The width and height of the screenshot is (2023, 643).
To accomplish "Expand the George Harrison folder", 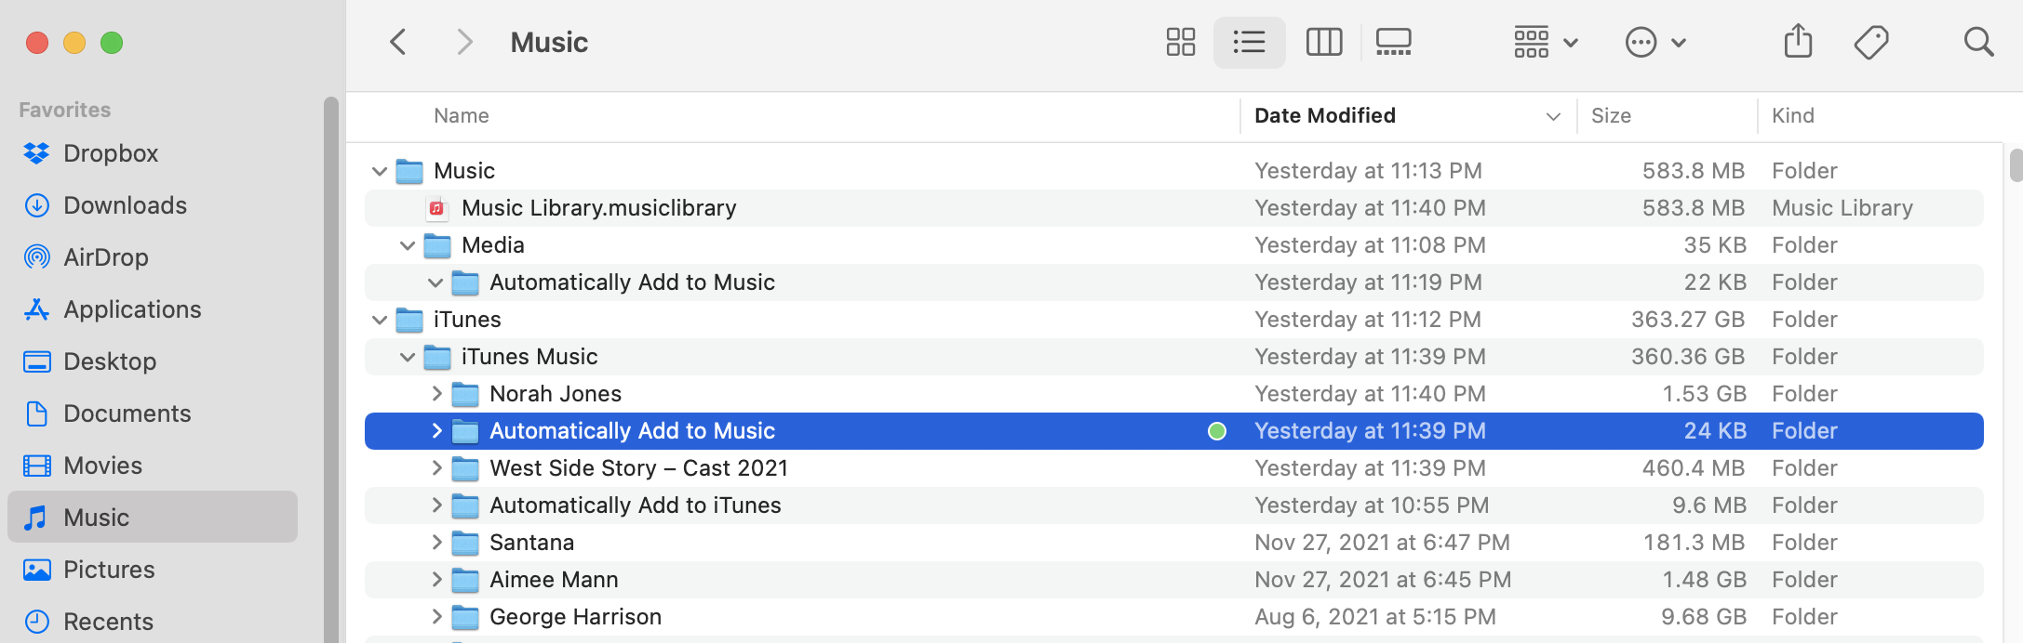I will click(436, 617).
